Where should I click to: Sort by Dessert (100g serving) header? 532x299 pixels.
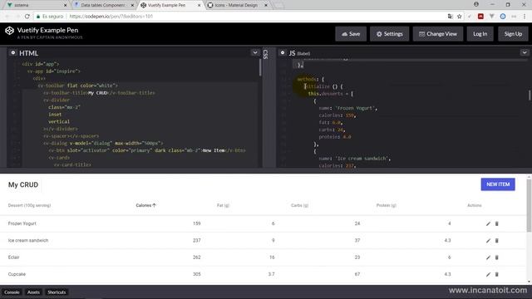point(30,205)
